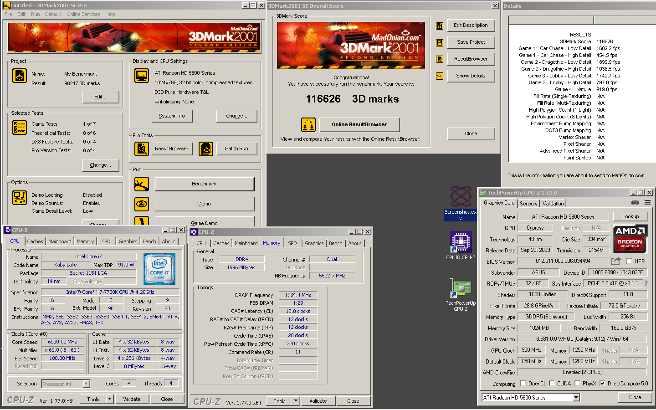The height and width of the screenshot is (410, 656).
Task: Open the GPU selection dropdown in GPU-Z
Action: pos(576,398)
